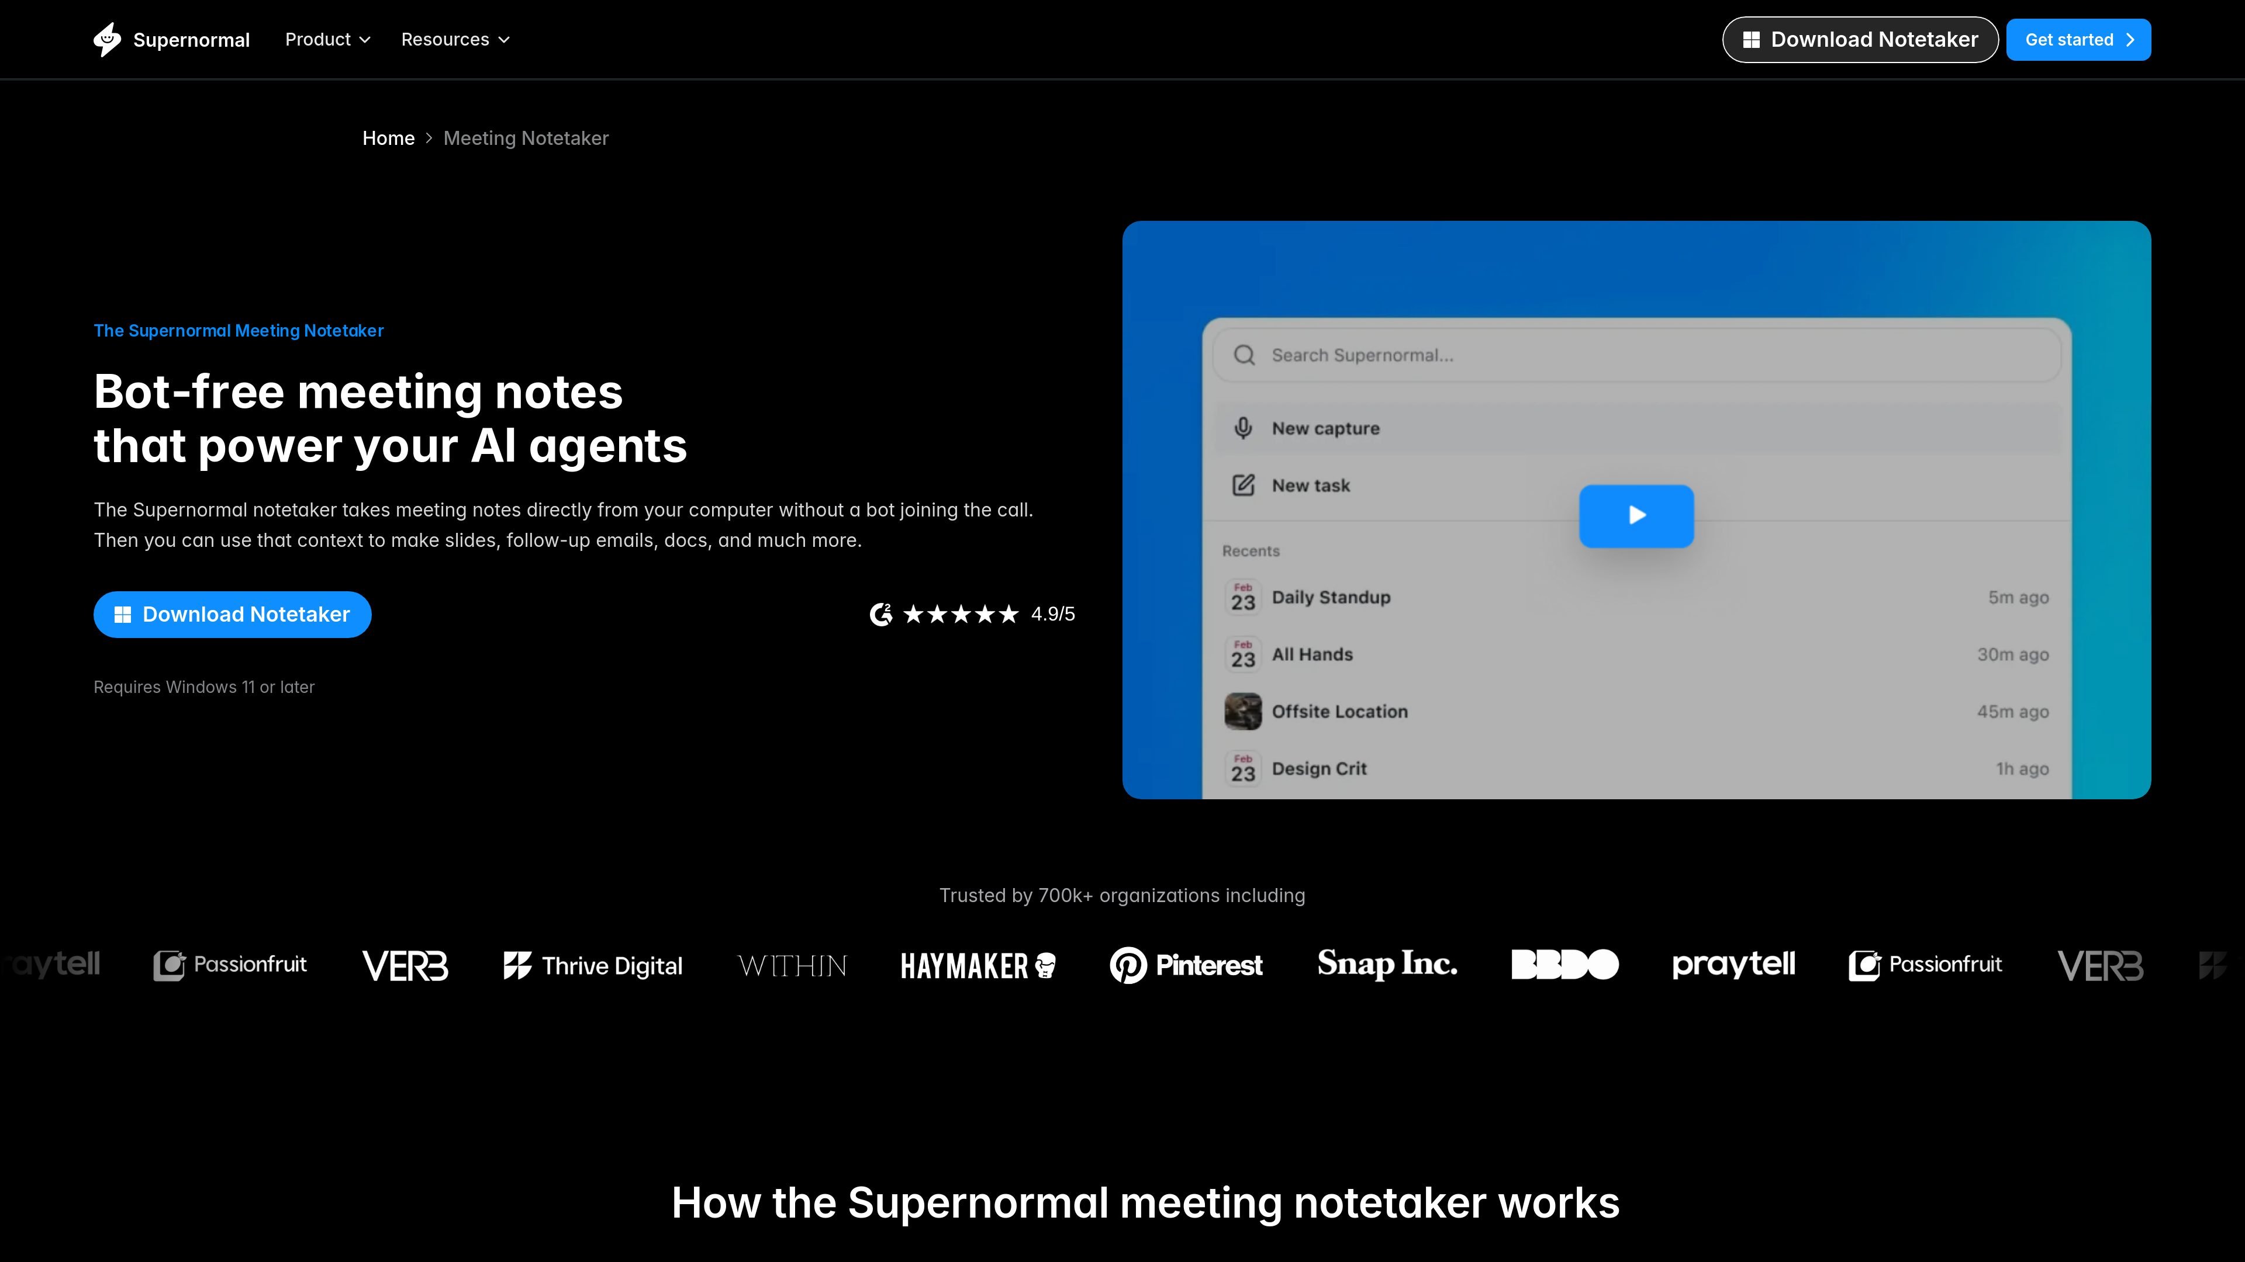Click the full praytell logo
This screenshot has width=2245, height=1262.
[x=1733, y=965]
